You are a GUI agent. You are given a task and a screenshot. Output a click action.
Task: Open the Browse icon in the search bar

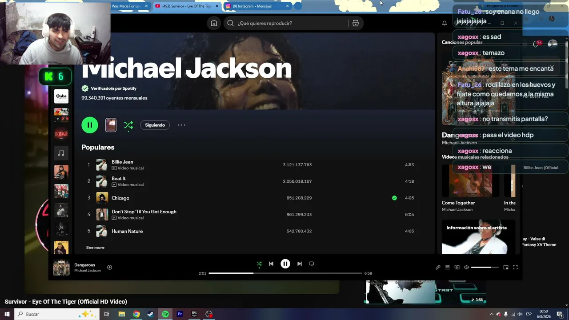point(356,23)
